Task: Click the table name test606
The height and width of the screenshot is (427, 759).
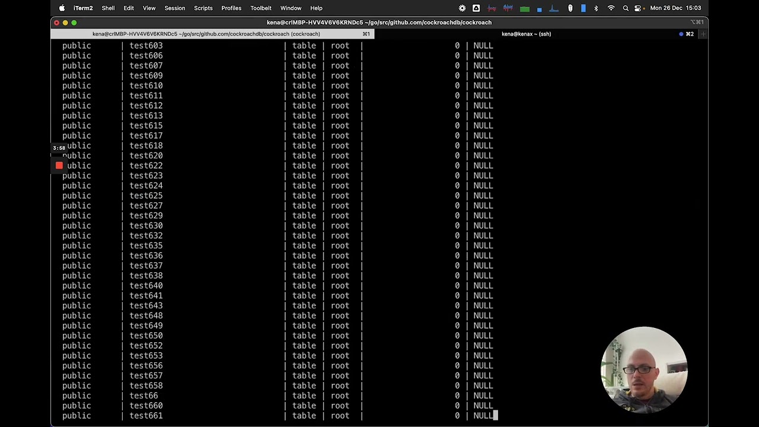Action: click(146, 56)
